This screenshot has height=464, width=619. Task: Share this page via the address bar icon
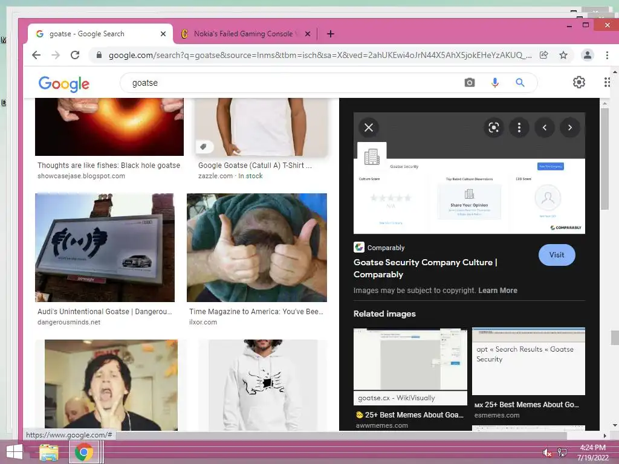[543, 55]
